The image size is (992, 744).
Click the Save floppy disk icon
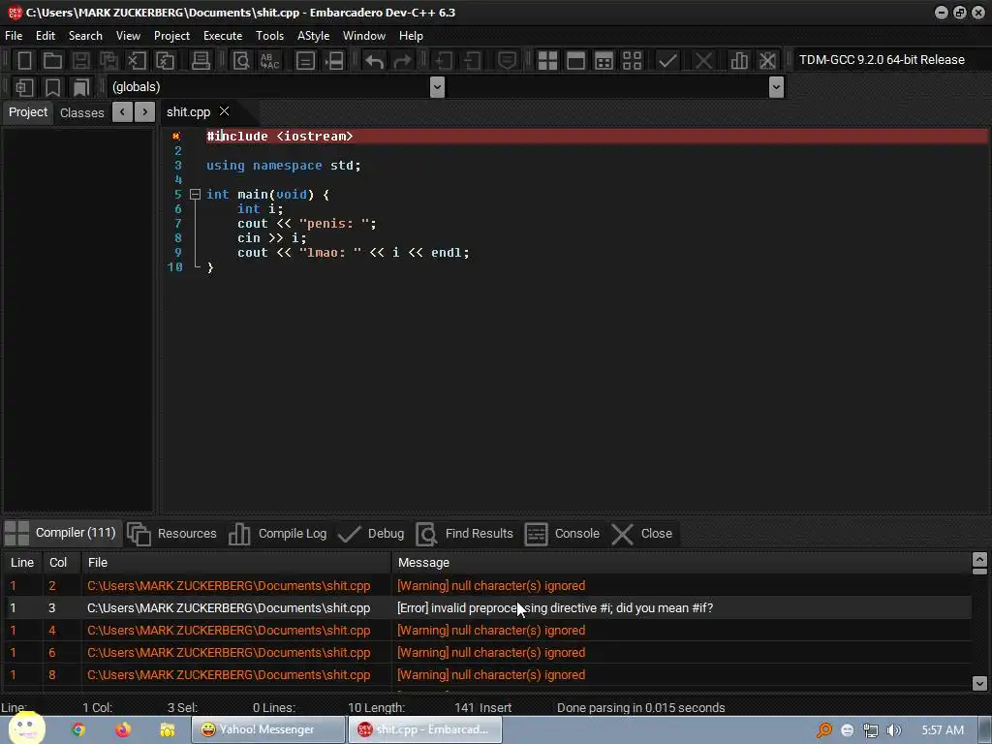tap(80, 61)
